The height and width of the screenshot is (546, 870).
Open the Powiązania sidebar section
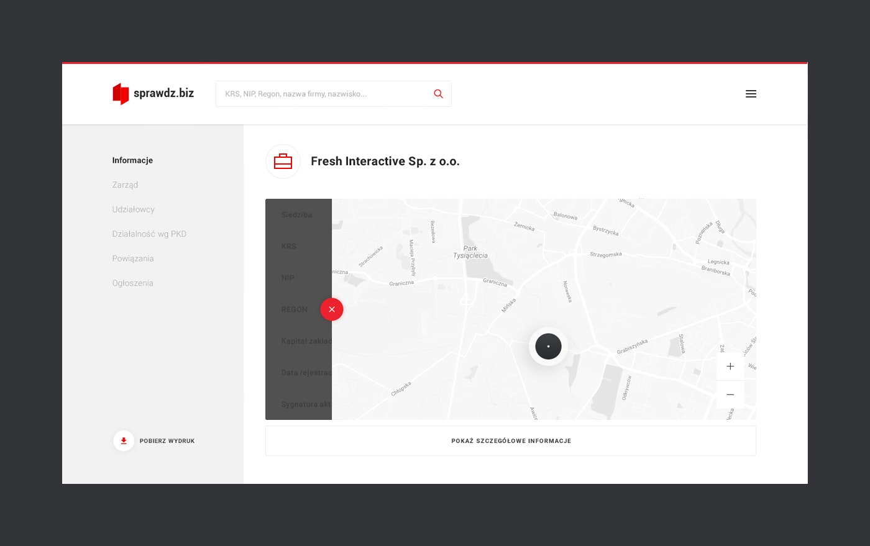tap(132, 258)
